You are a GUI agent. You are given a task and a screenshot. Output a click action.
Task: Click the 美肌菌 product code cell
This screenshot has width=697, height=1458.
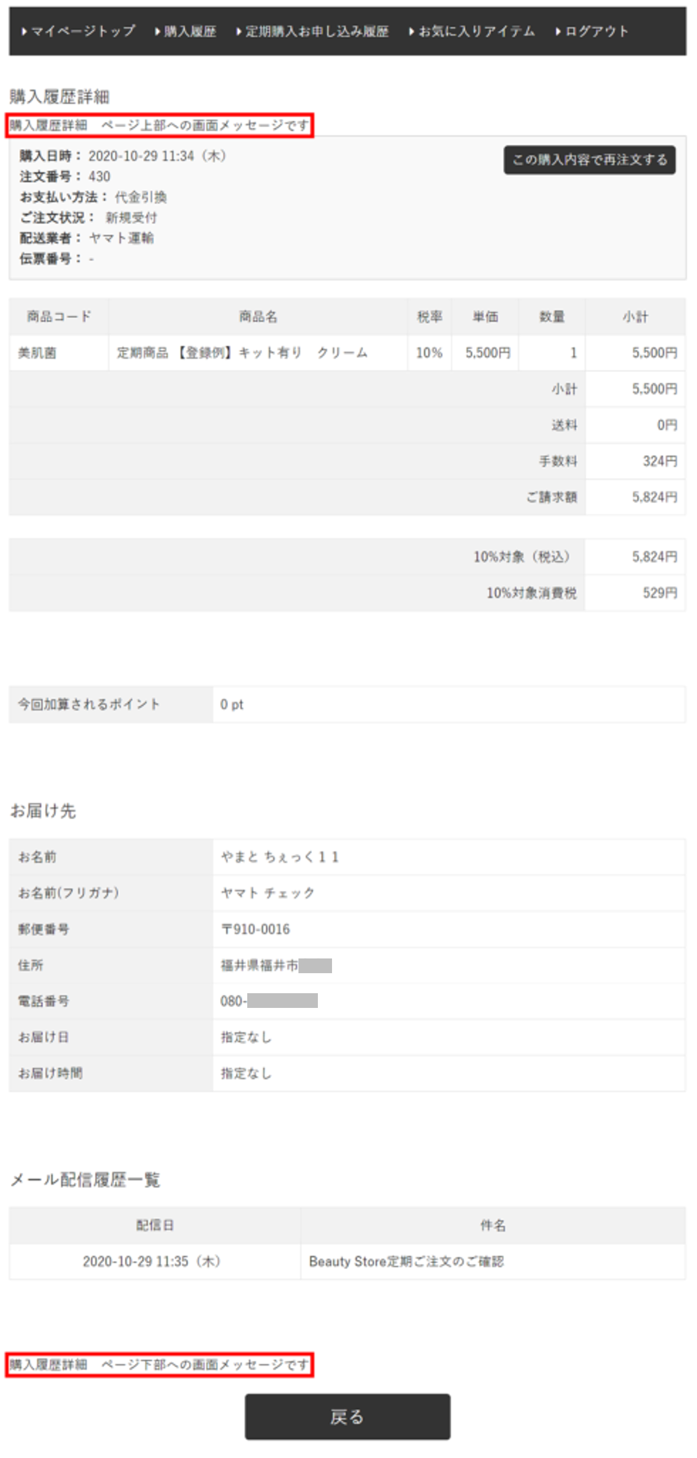37,353
